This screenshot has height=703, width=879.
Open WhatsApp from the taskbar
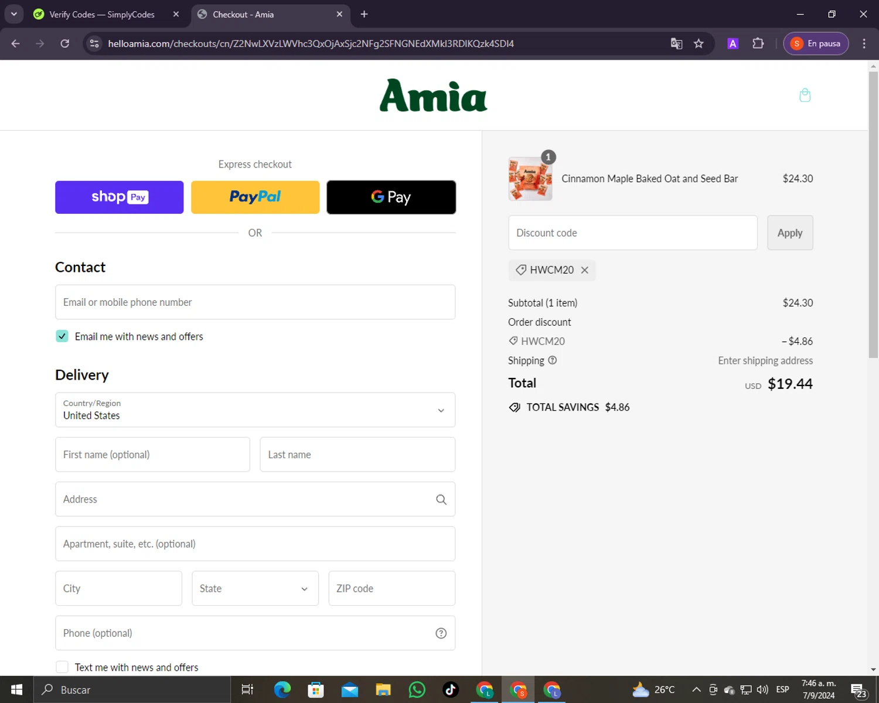417,690
